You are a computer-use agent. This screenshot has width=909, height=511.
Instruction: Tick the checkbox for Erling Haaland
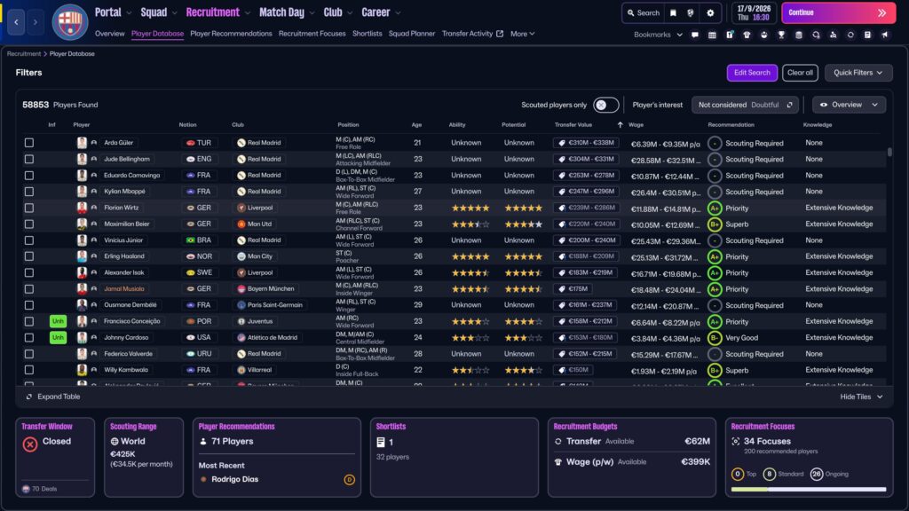tap(29, 256)
